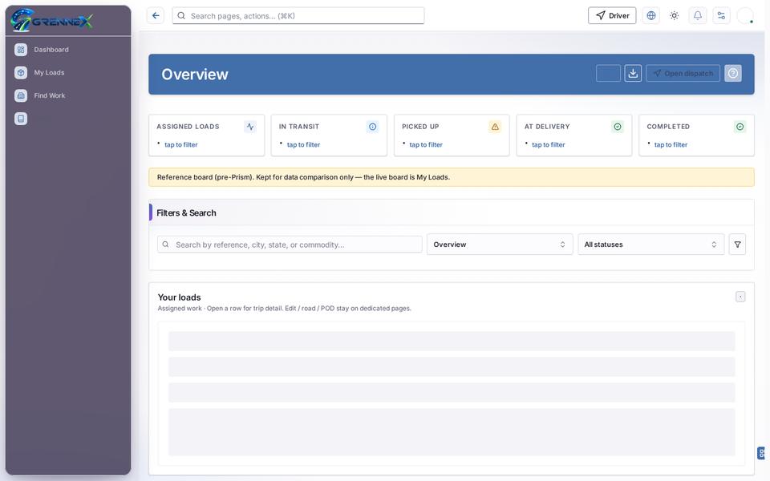770x481 pixels.
Task: Filter by the In Transit card
Action: point(329,135)
